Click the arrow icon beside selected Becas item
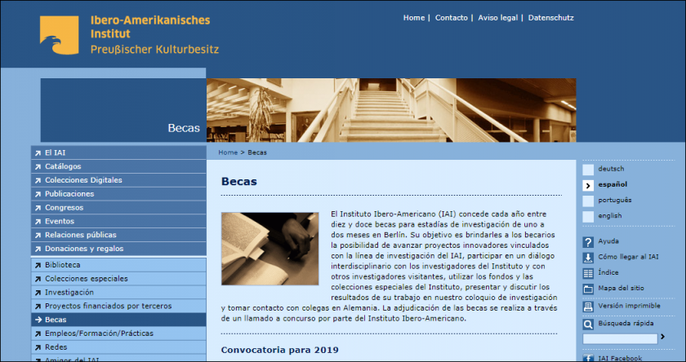The height and width of the screenshot is (362, 686). (x=38, y=320)
